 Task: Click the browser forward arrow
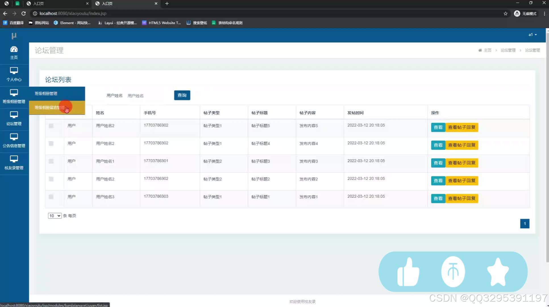[x=14, y=13]
